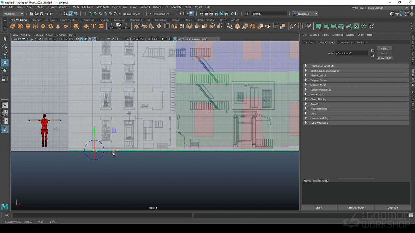Click the Delete History shelf icon

tap(119, 26)
